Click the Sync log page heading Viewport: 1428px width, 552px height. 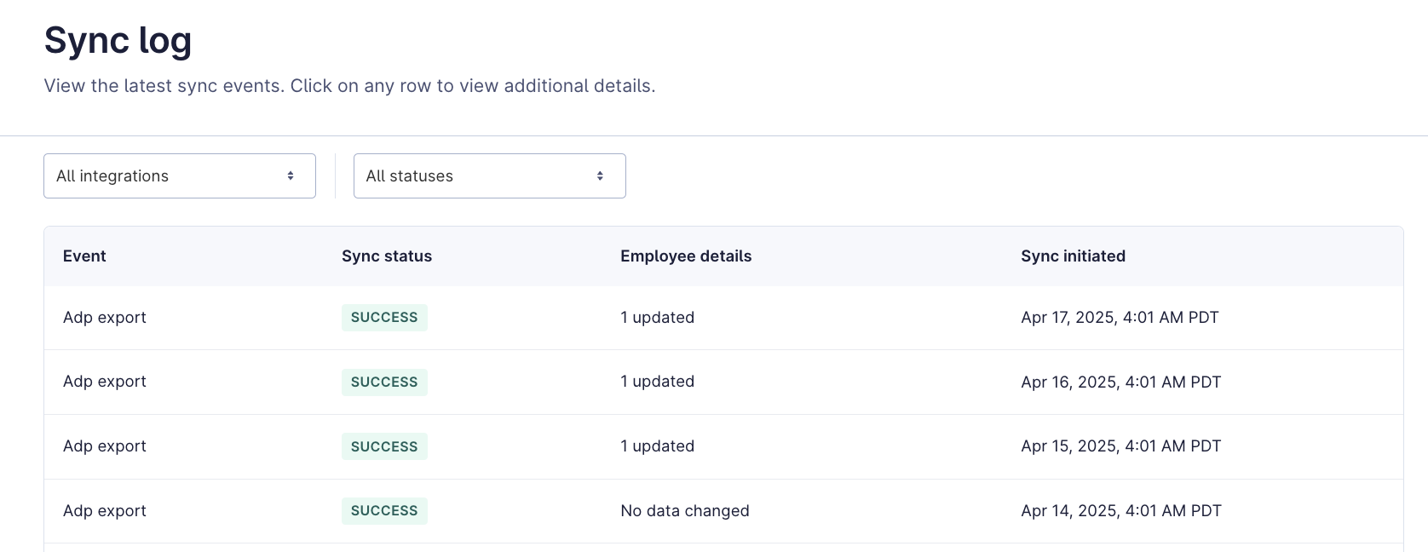pyautogui.click(x=118, y=42)
